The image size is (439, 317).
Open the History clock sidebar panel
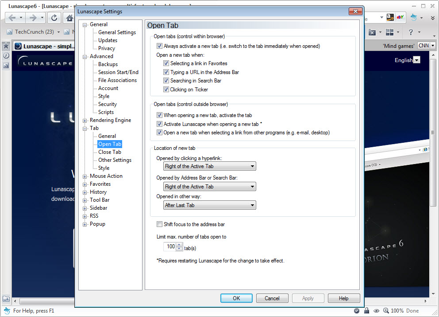point(6,55)
